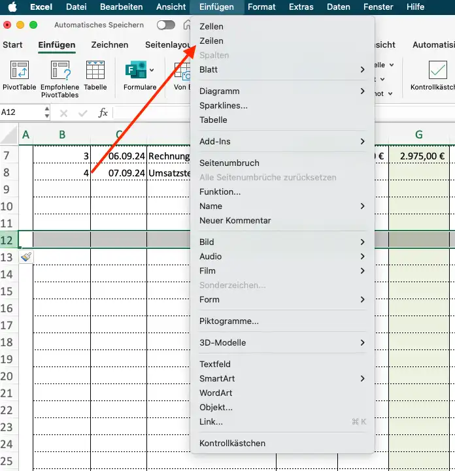Screen dimensions: 455x471
Task: Switch to the Seitenlayout ribbon tab
Action: 168,45
